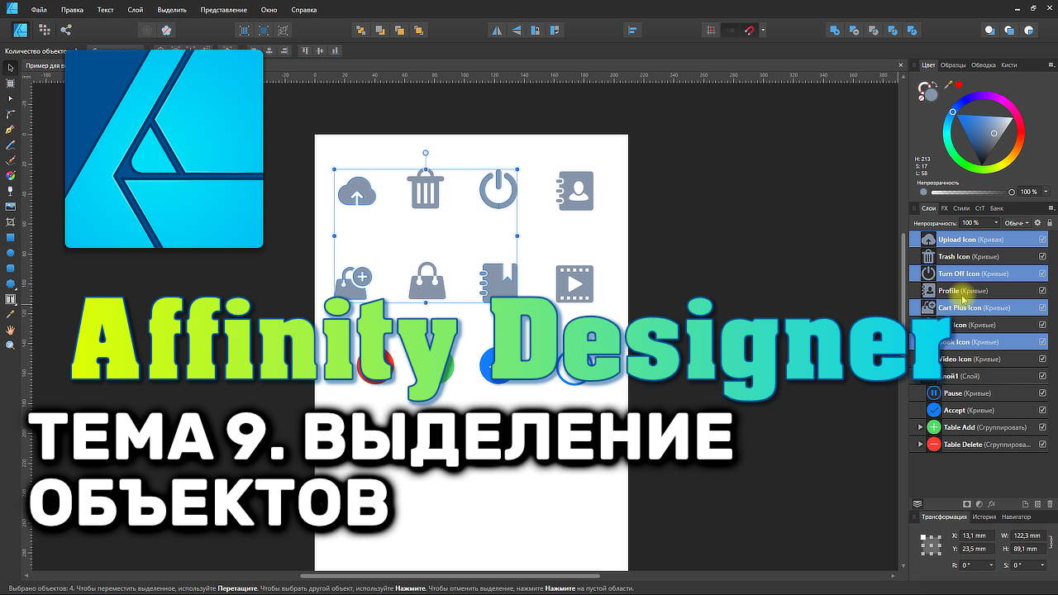Open shear S field dropdown
Image resolution: width=1058 pixels, height=595 pixels.
pyautogui.click(x=1042, y=565)
